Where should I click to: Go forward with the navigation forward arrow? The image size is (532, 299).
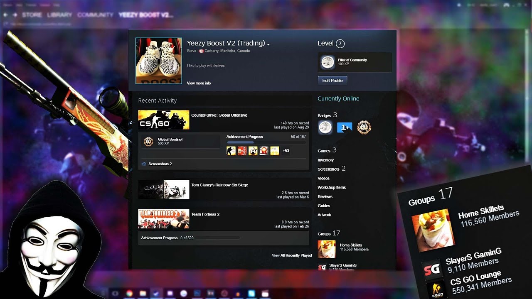pos(15,15)
